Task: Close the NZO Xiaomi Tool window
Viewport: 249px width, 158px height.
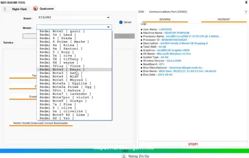Action: pos(246,3)
